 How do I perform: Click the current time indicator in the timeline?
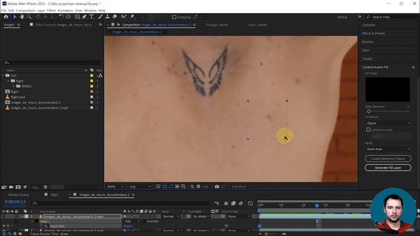pos(317,205)
